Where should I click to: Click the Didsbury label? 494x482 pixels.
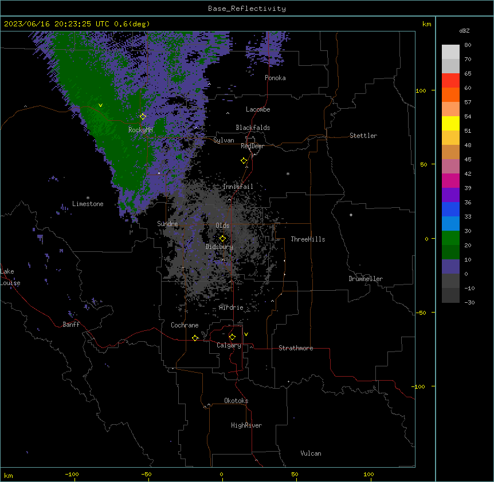point(219,247)
